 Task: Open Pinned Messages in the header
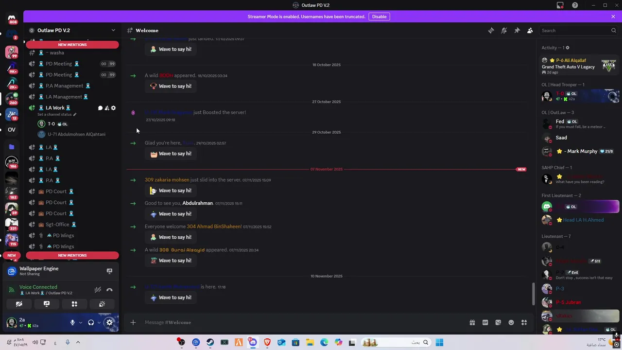(517, 30)
